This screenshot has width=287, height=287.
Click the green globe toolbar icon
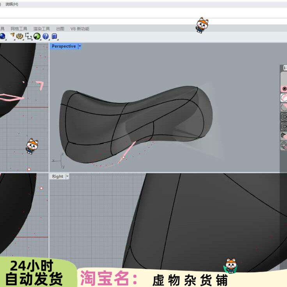click(37, 36)
